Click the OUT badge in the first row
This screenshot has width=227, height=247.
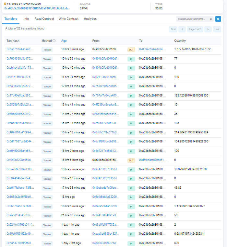pyautogui.click(x=131, y=50)
